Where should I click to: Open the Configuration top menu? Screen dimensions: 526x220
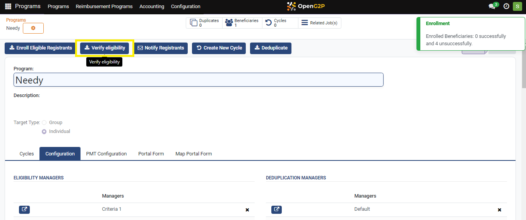click(185, 7)
